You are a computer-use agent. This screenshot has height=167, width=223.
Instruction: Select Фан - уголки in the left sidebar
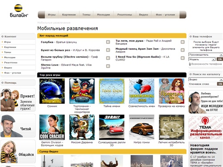(x=18, y=73)
